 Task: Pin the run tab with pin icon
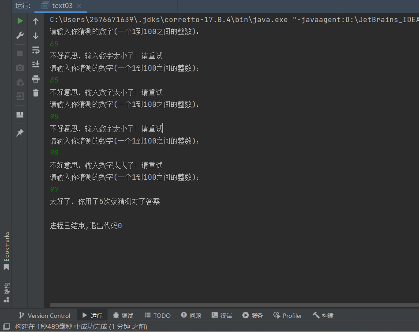coord(20,133)
